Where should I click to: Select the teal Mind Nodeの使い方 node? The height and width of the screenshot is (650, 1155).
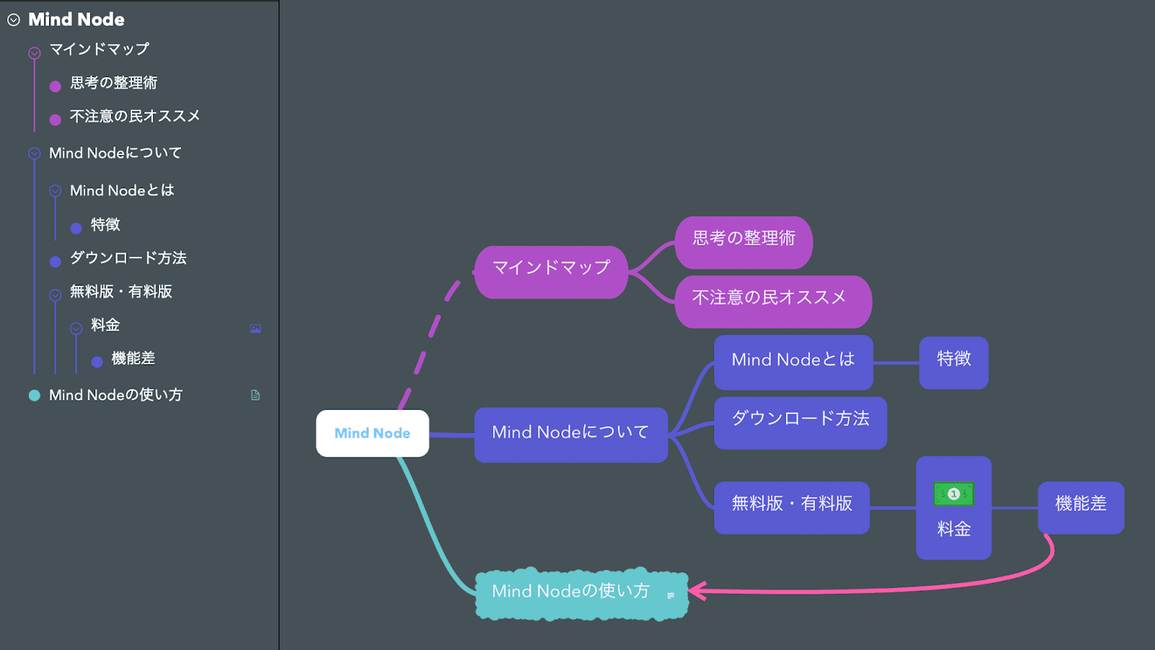click(581, 594)
